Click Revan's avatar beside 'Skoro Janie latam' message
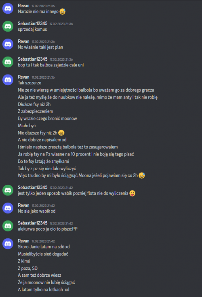Viewport: 202px width, 297px height. [x=8, y=244]
